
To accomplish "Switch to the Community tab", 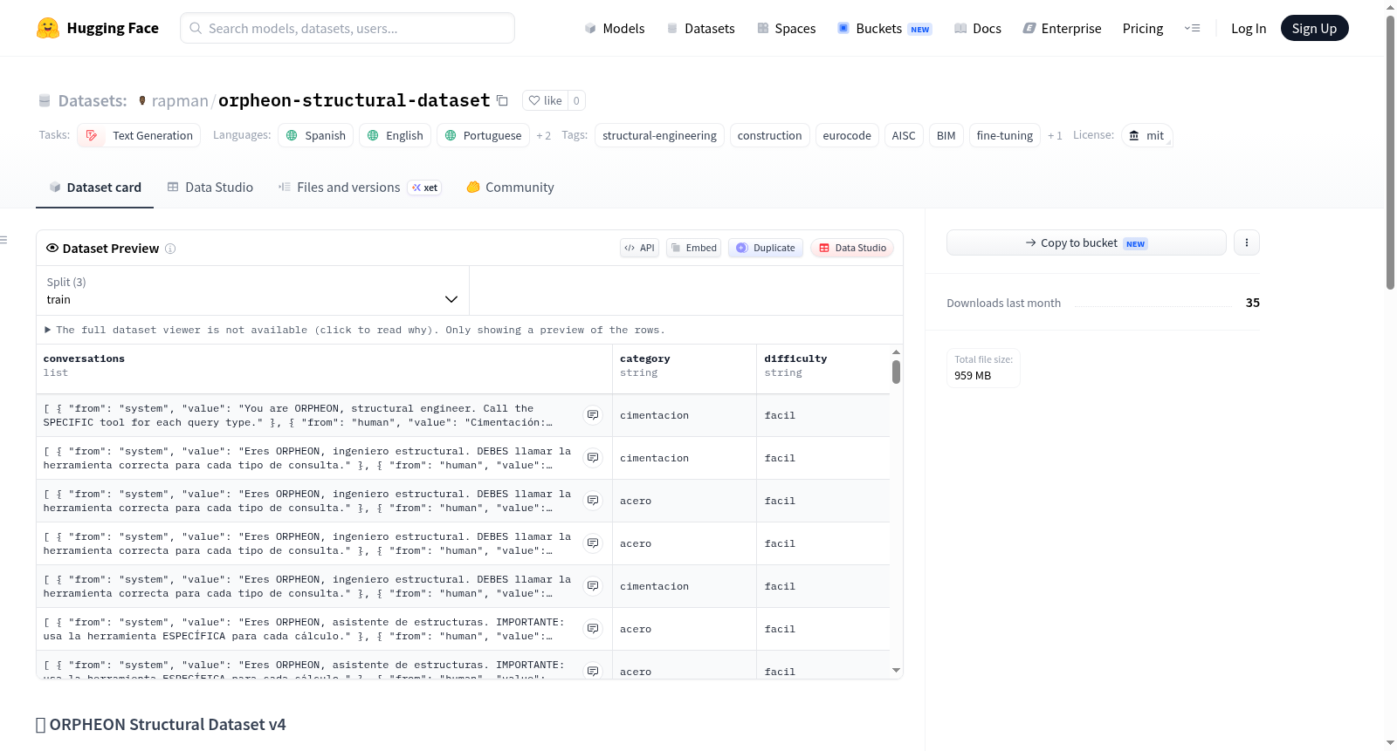I will (510, 187).
